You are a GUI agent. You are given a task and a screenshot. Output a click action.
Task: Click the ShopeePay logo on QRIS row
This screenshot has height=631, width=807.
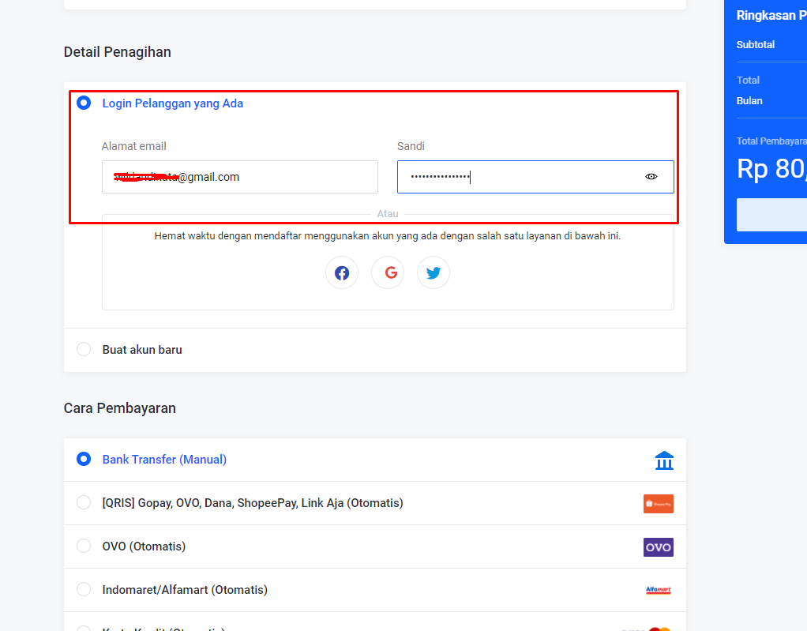(x=658, y=504)
